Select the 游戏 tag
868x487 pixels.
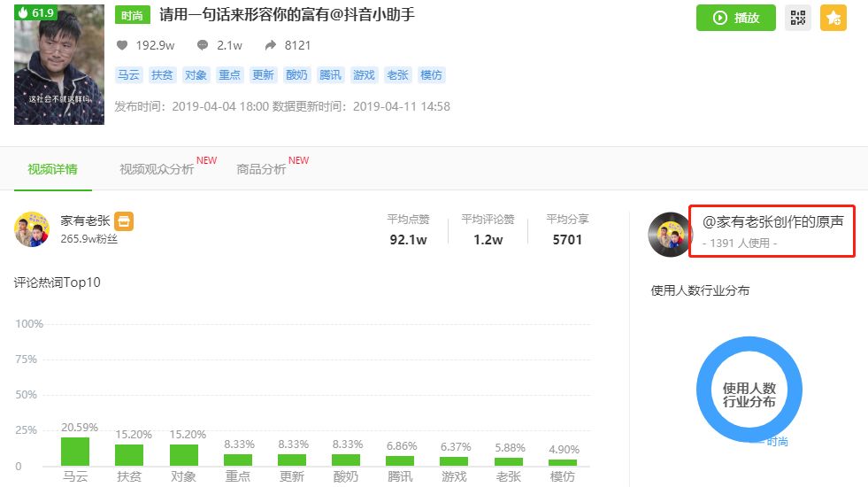pyautogui.click(x=365, y=74)
